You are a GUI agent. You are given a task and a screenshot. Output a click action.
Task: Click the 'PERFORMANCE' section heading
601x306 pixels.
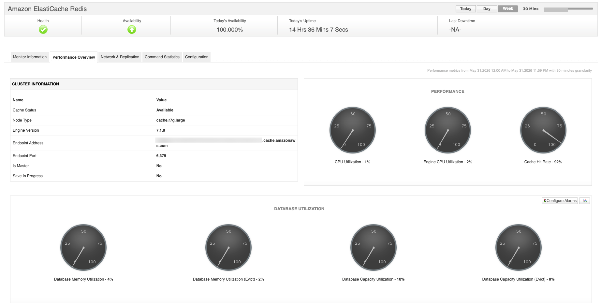(447, 92)
